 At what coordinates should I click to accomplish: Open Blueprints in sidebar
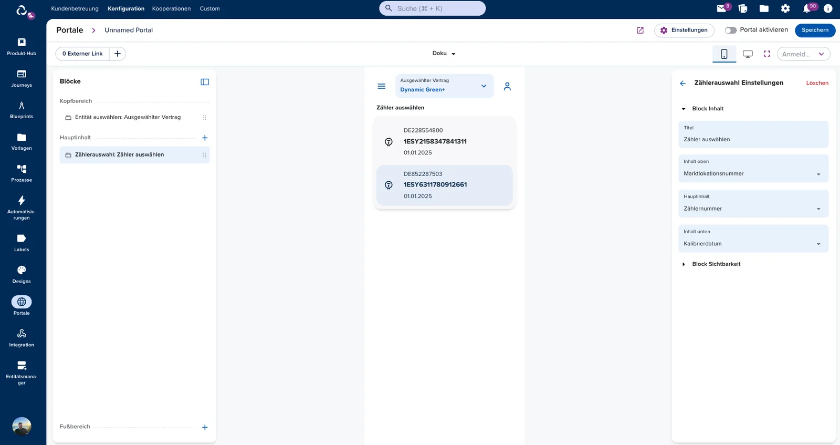point(22,110)
